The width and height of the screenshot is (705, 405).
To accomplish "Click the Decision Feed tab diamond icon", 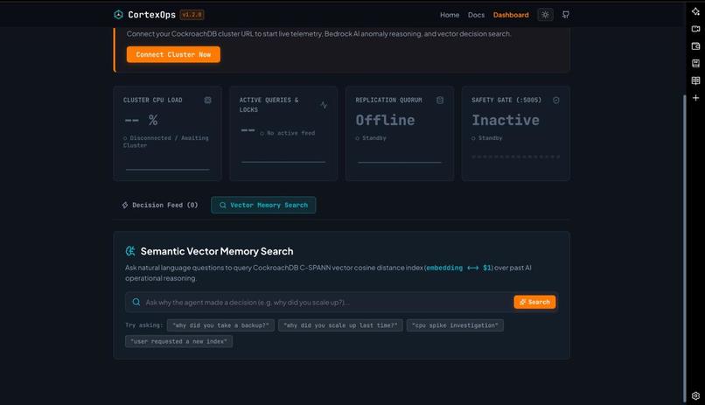I will pyautogui.click(x=125, y=205).
